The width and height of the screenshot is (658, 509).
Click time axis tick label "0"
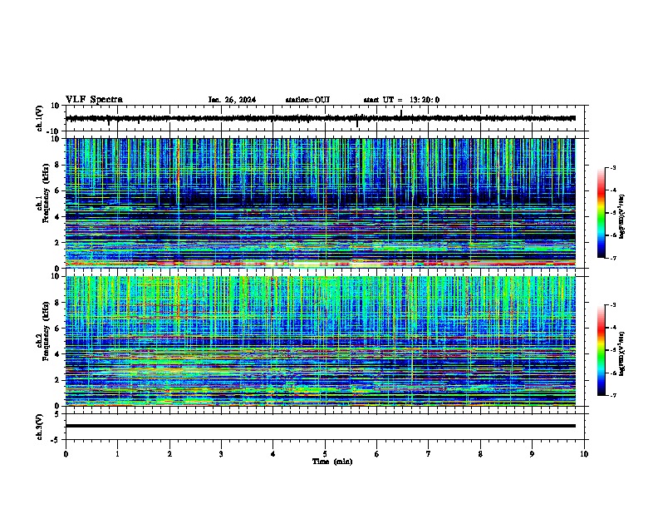(x=66, y=454)
